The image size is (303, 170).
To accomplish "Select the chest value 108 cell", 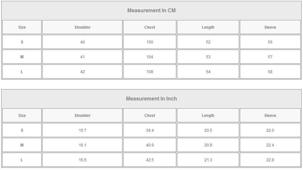I will click(x=150, y=72).
